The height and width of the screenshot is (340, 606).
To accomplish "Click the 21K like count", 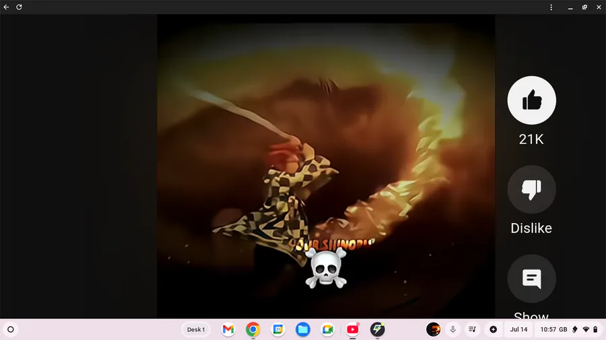I will point(531,139).
